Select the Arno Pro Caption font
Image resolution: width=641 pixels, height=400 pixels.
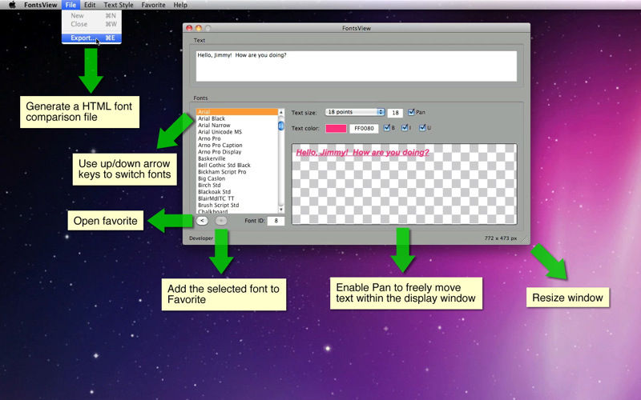pyautogui.click(x=236, y=146)
